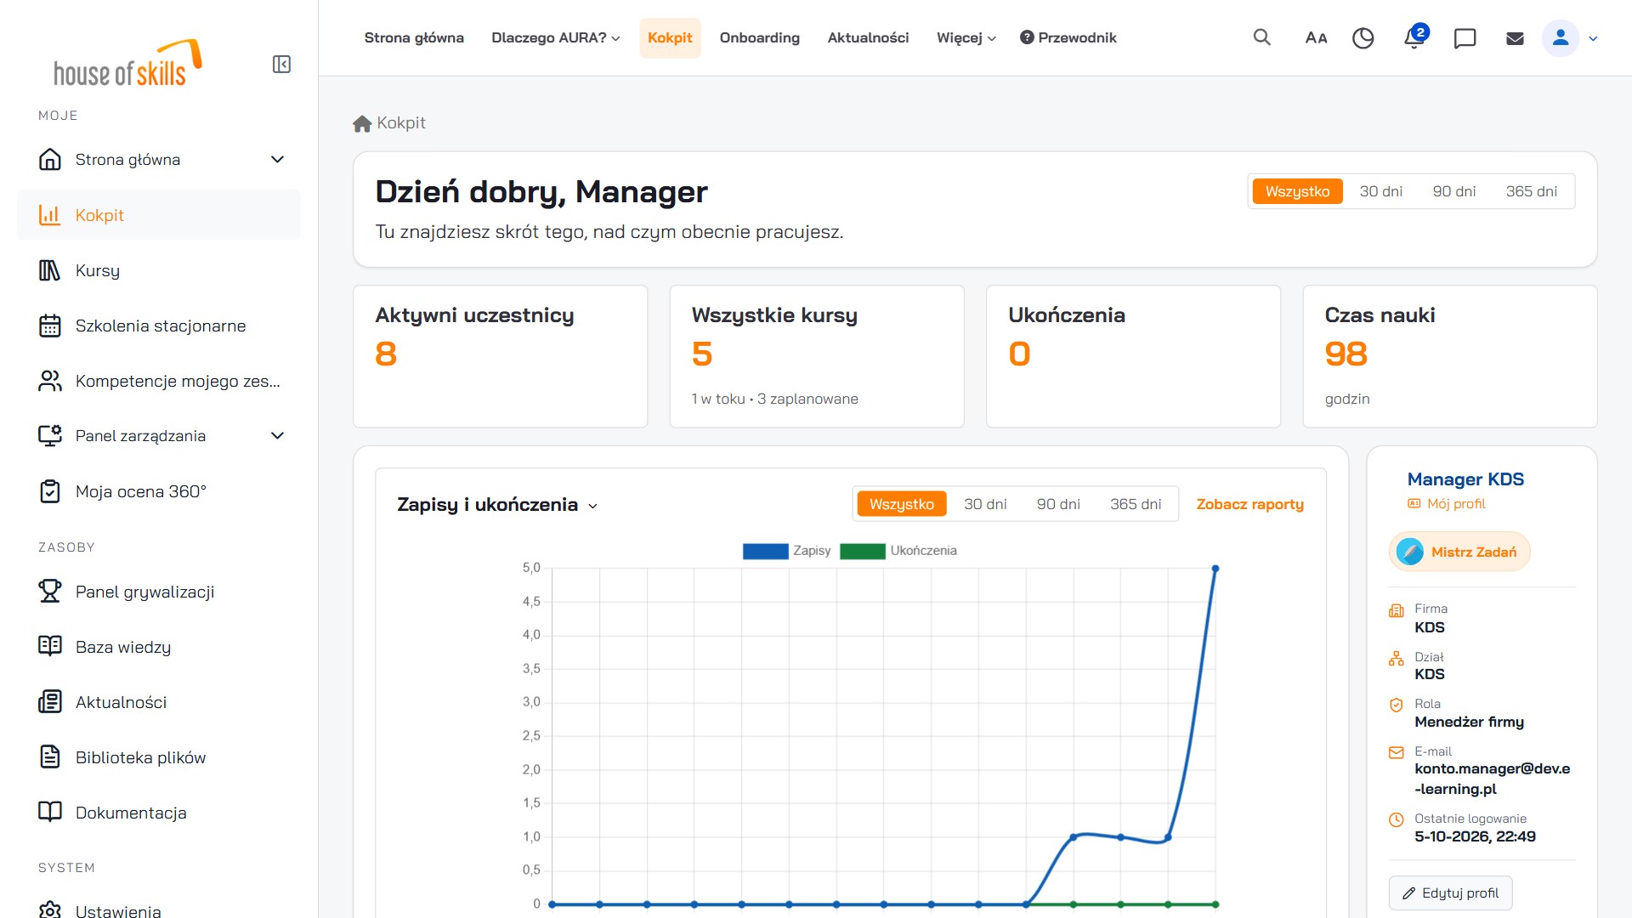Select Wszystko in greeting card filter
This screenshot has width=1632, height=918.
click(1297, 191)
